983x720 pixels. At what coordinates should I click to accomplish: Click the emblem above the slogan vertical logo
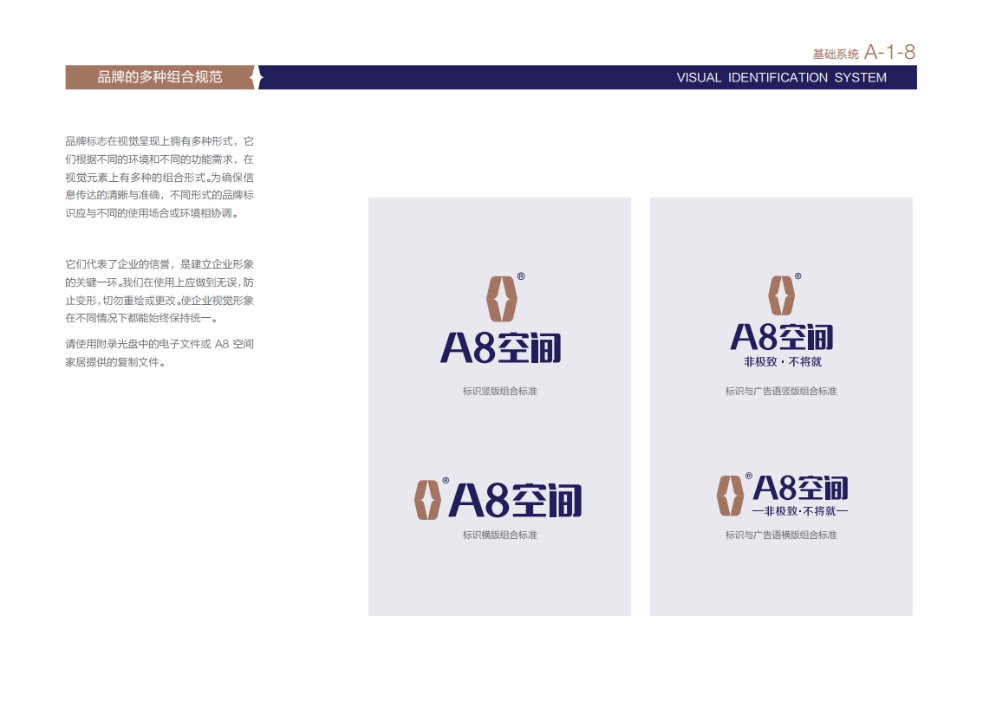point(781,295)
